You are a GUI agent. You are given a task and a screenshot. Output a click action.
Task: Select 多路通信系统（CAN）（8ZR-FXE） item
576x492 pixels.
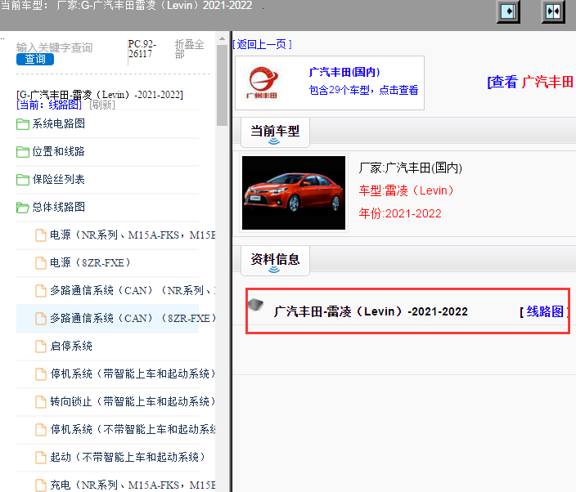[133, 318]
